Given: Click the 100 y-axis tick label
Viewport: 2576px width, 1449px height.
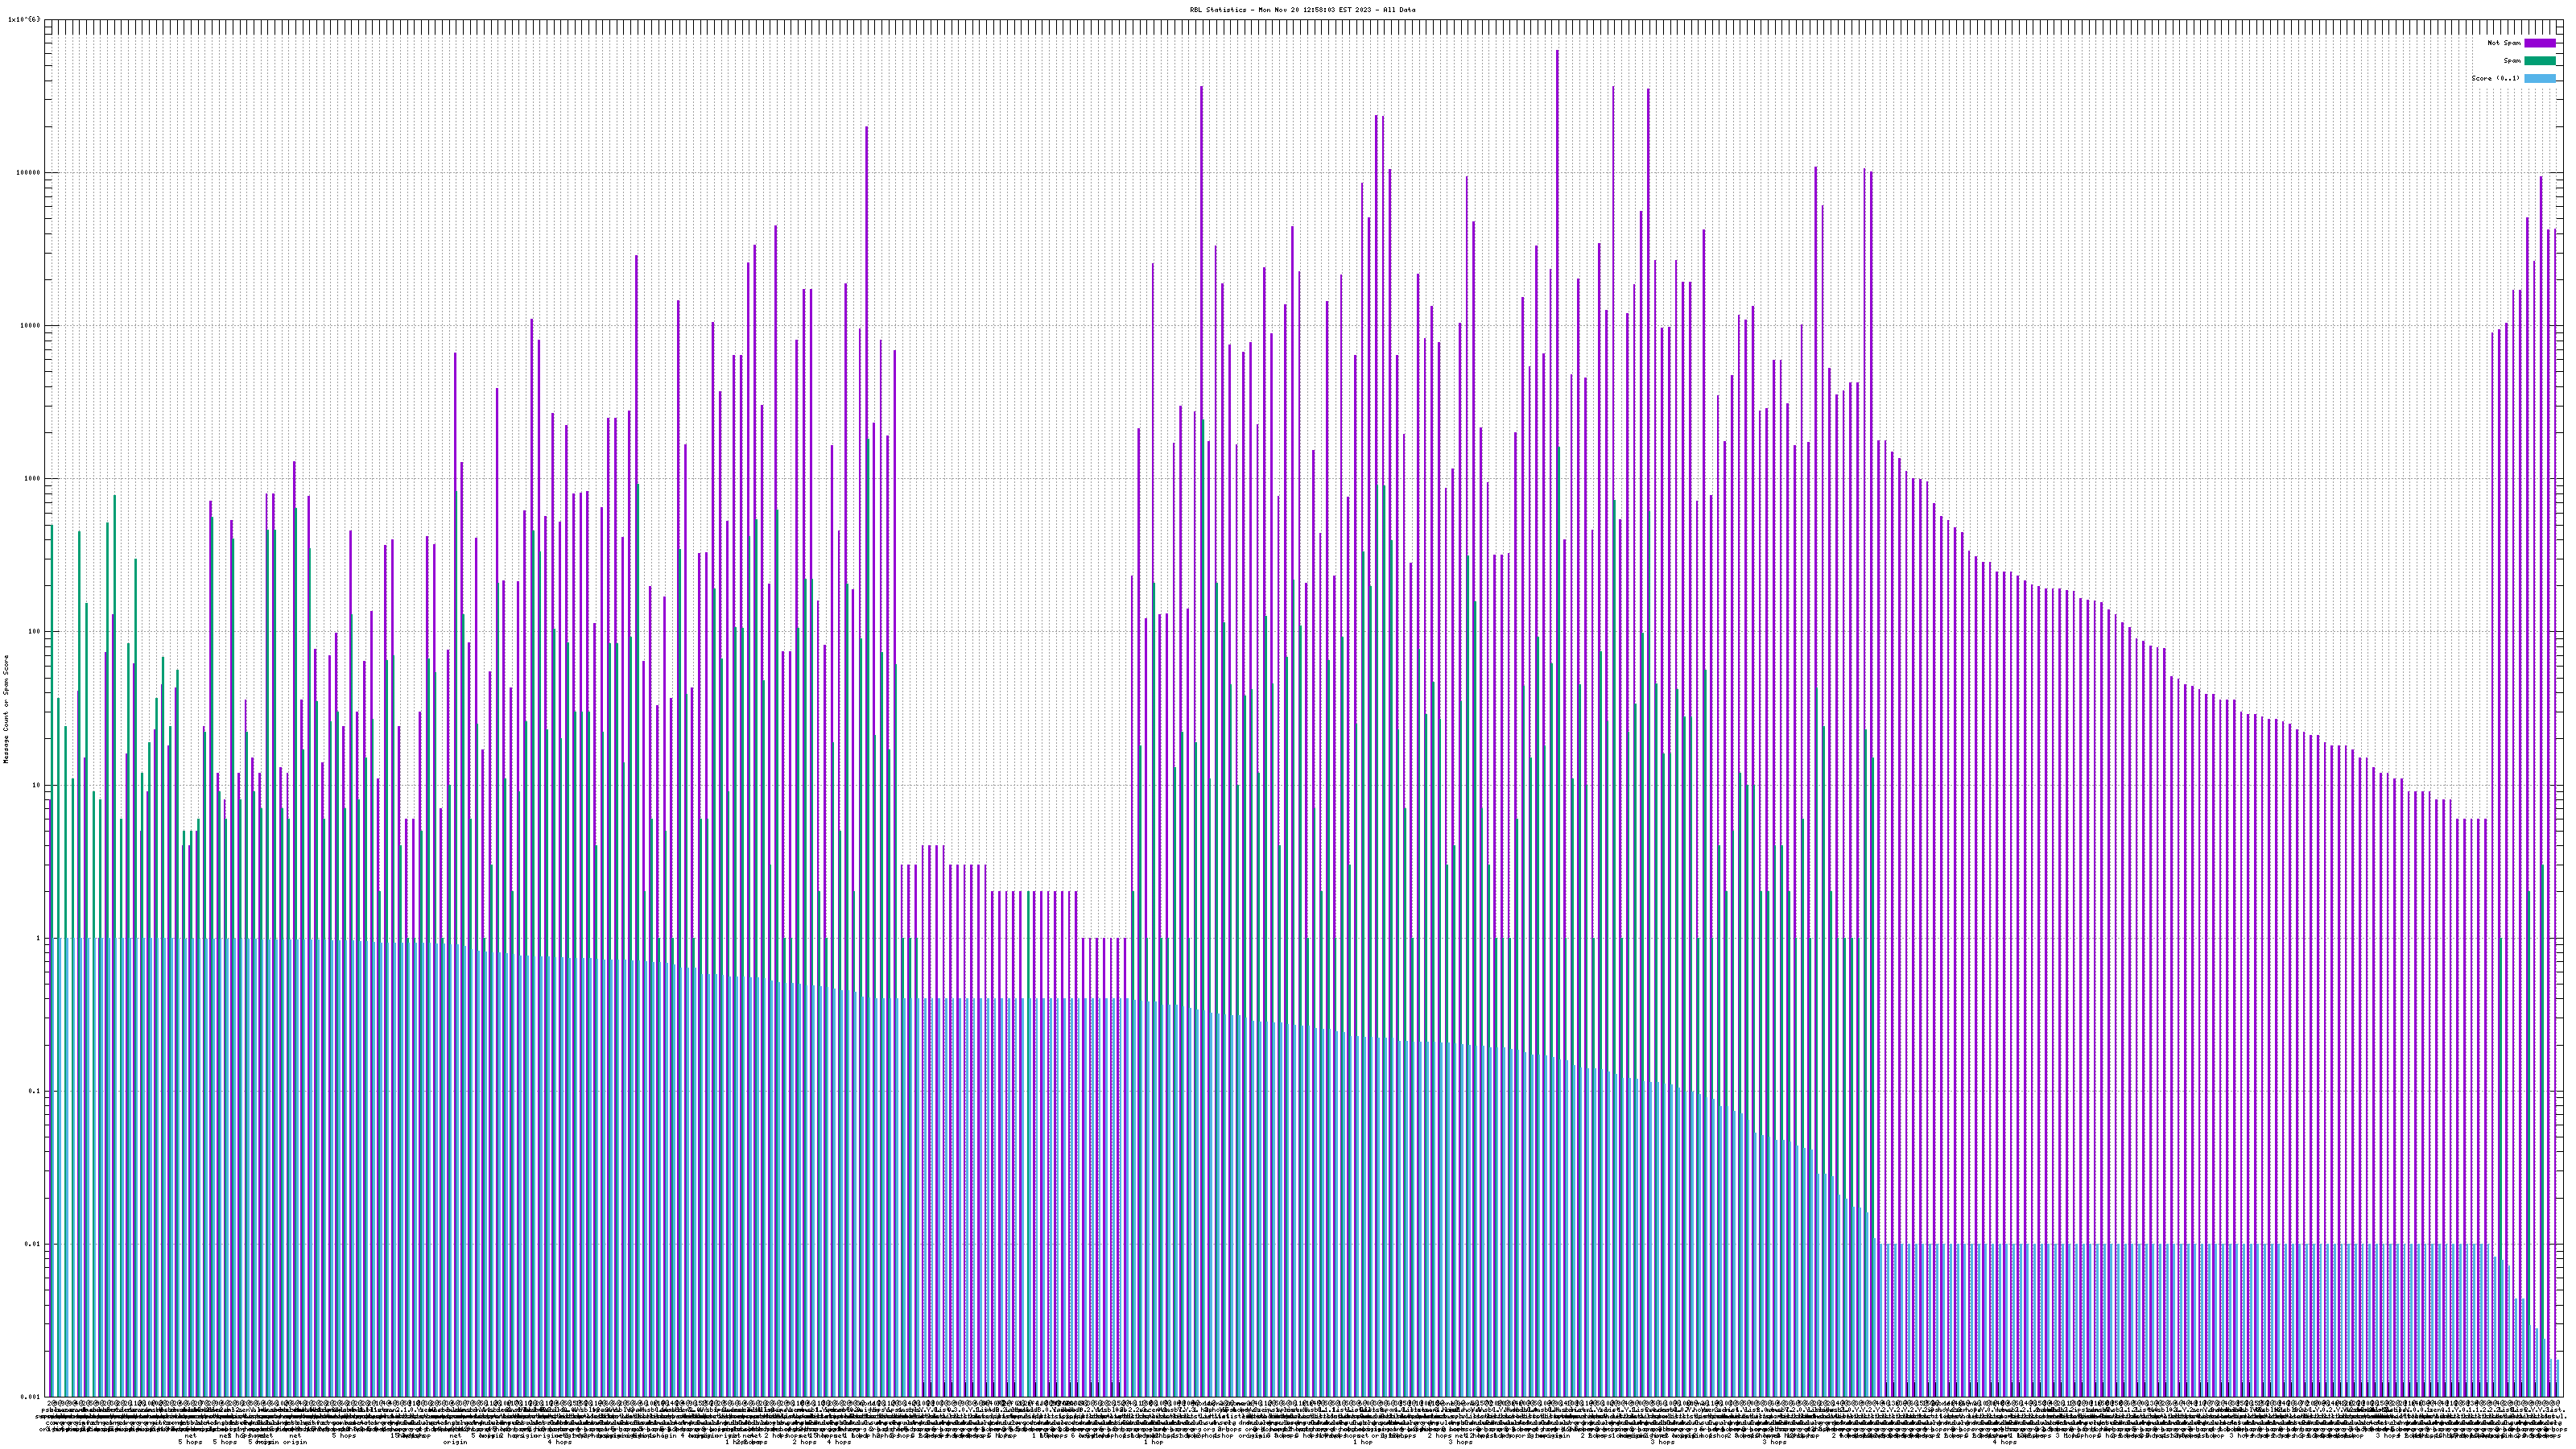Looking at the screenshot, I should 35,632.
